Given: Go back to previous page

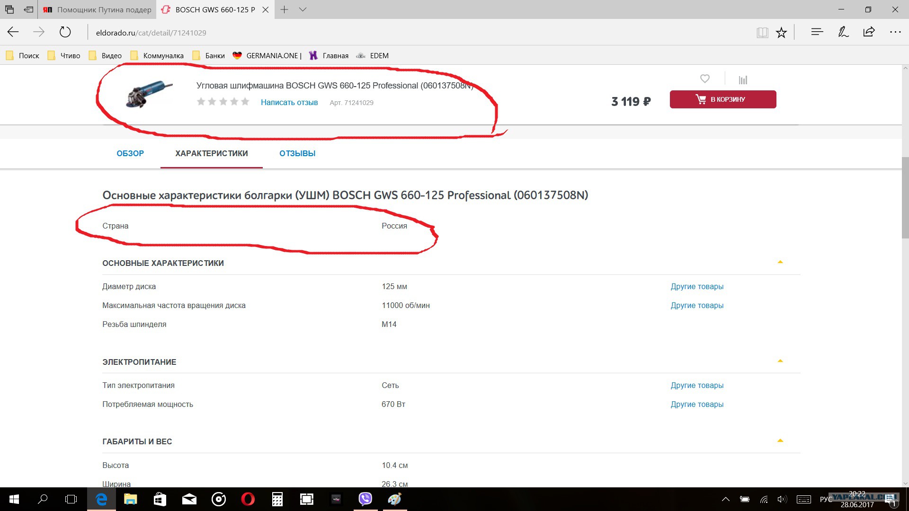Looking at the screenshot, I should (x=13, y=32).
